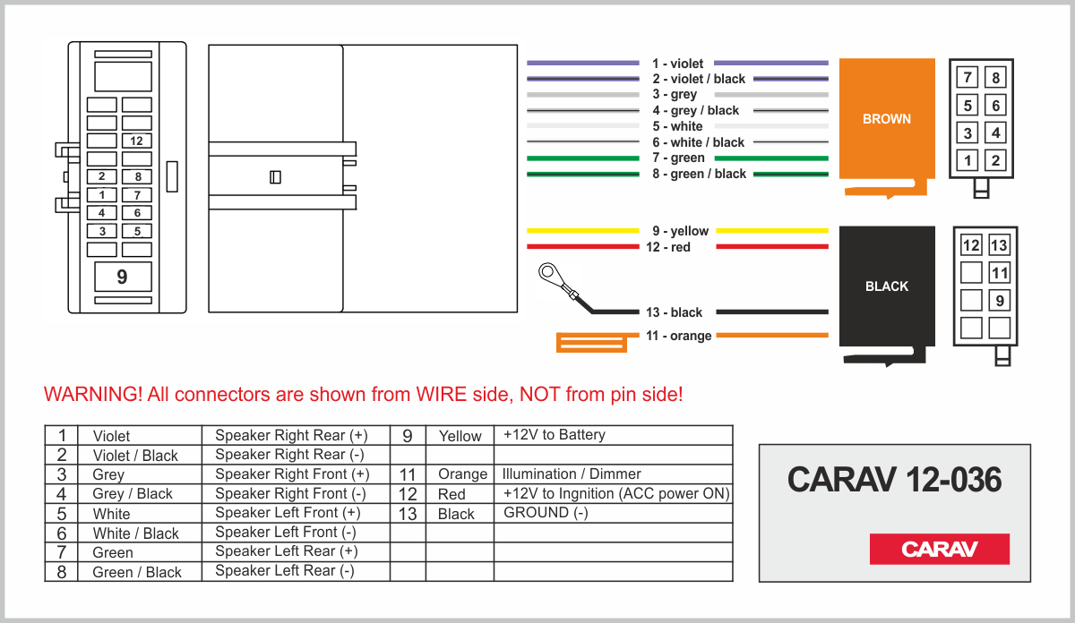Click large pin 9 on the left connector
The height and width of the screenshot is (623, 1075).
[122, 277]
